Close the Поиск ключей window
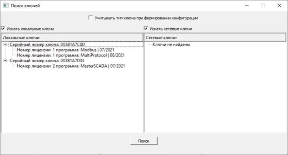Screen dimensions: 288x155 click(280, 6)
